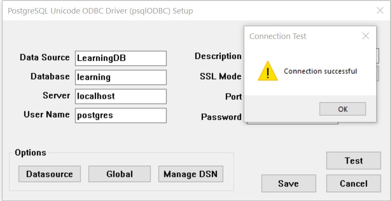The width and height of the screenshot is (391, 201).
Task: Close the psqlODBC Setup window
Action: point(380,11)
